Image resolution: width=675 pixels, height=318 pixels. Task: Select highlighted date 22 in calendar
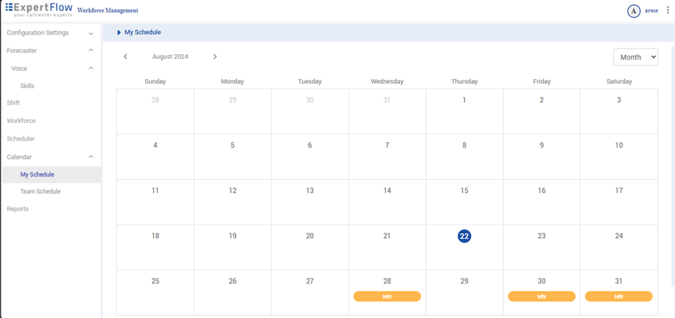coord(464,236)
